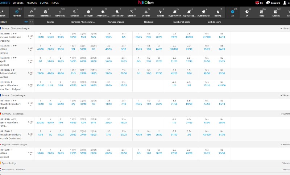Select 1/1 next goal Atletico Madrid
Image resolution: width=290 pixels, height=175 pixels.
[x=139, y=73]
